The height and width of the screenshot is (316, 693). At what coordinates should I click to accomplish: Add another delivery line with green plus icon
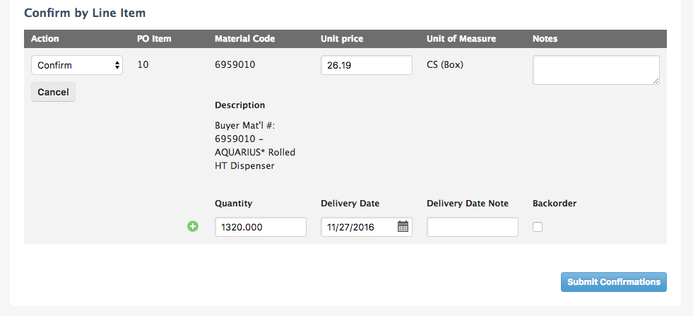[x=193, y=227]
